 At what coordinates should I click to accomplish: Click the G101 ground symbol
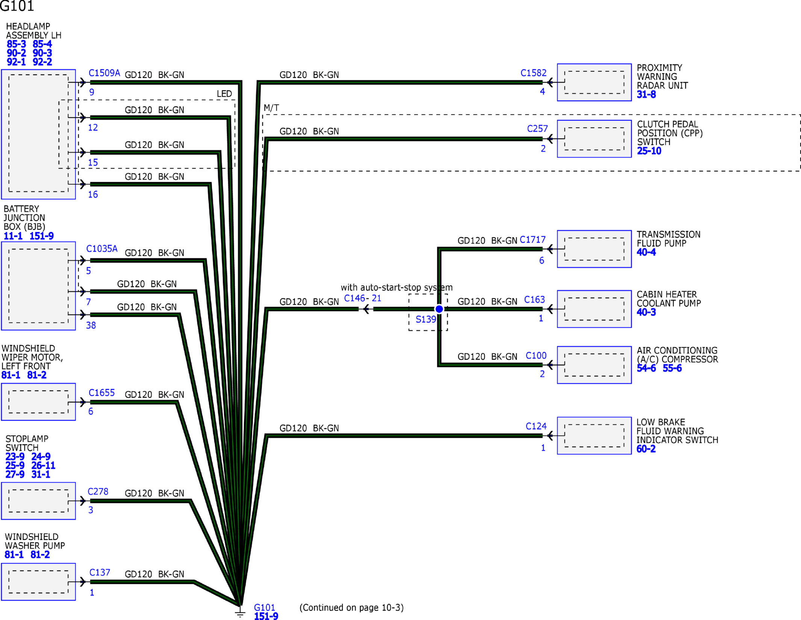[240, 612]
